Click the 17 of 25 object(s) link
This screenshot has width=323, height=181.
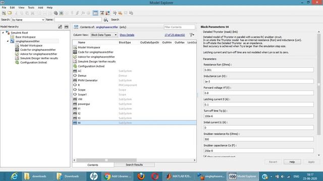click(175, 35)
